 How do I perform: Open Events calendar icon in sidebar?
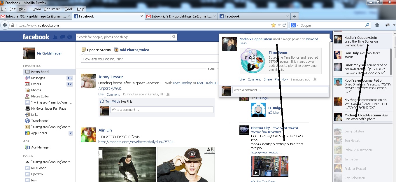pos(27,84)
